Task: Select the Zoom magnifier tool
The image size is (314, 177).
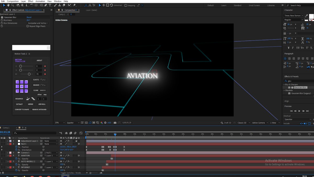Action: point(13,5)
